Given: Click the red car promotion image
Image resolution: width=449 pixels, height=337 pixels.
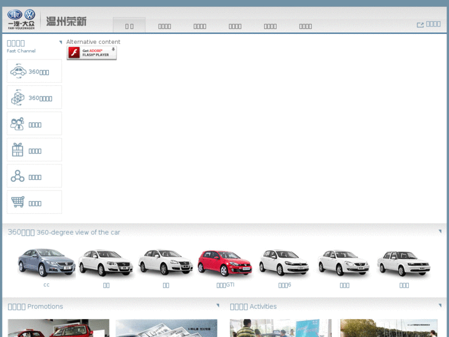Looking at the screenshot, I should point(58,328).
